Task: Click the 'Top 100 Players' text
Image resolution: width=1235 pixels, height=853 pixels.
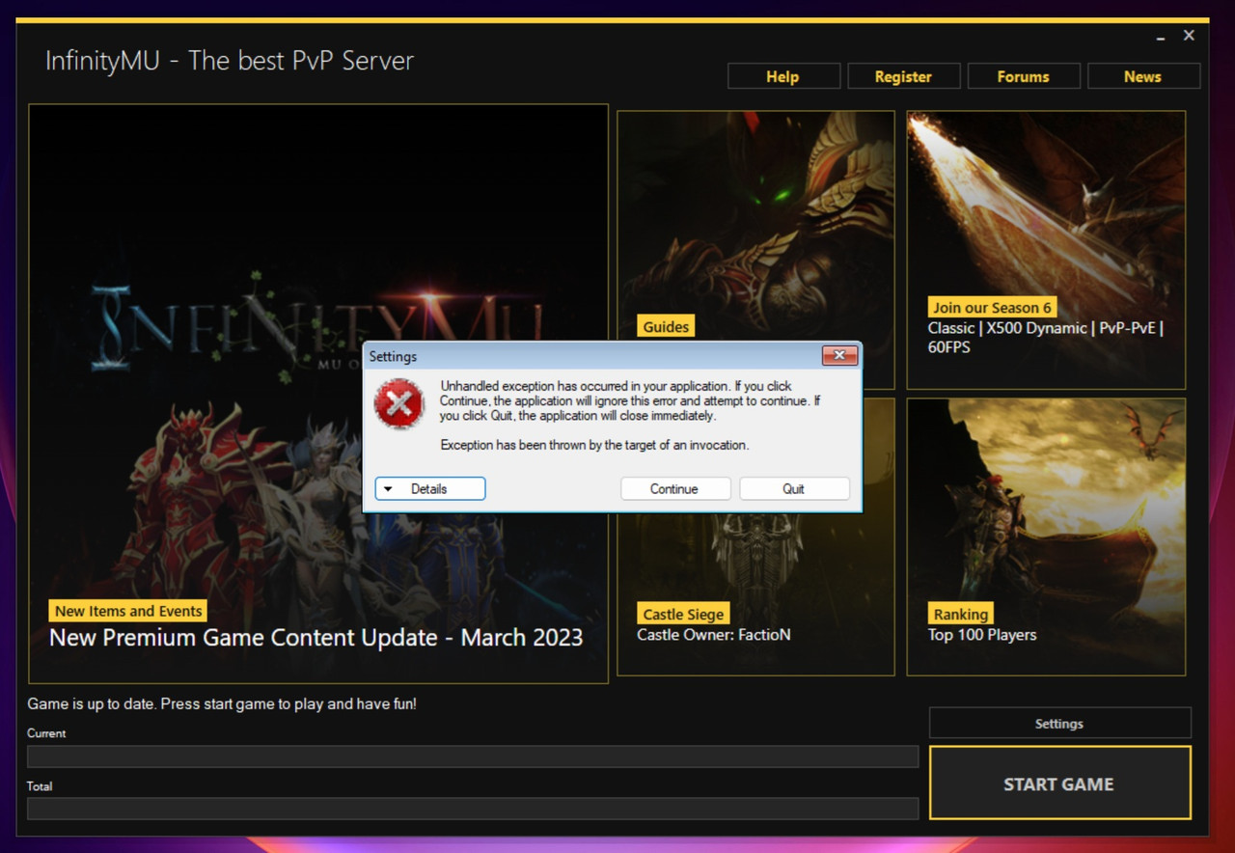Action: click(982, 635)
